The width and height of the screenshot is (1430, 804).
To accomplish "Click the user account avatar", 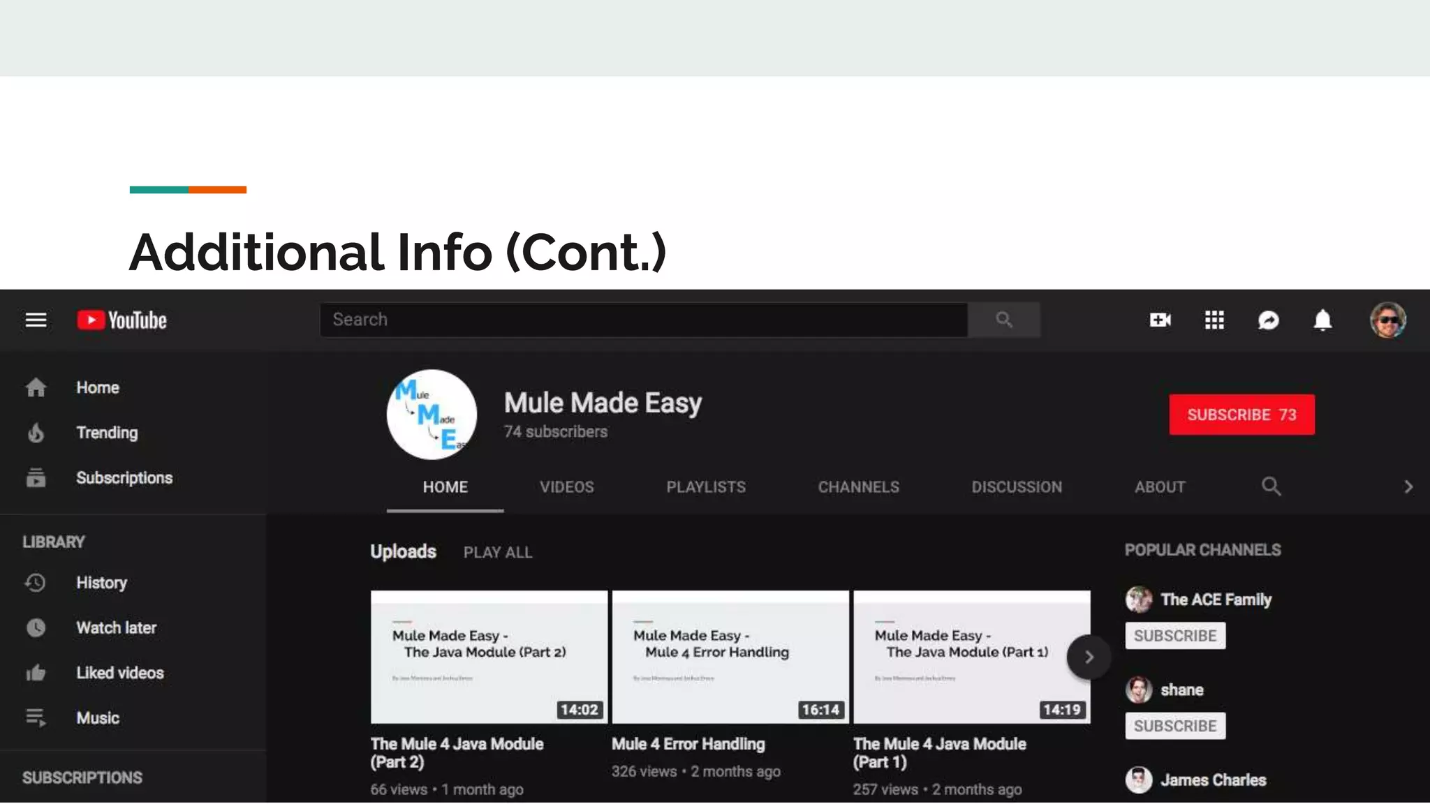I will 1387,320.
